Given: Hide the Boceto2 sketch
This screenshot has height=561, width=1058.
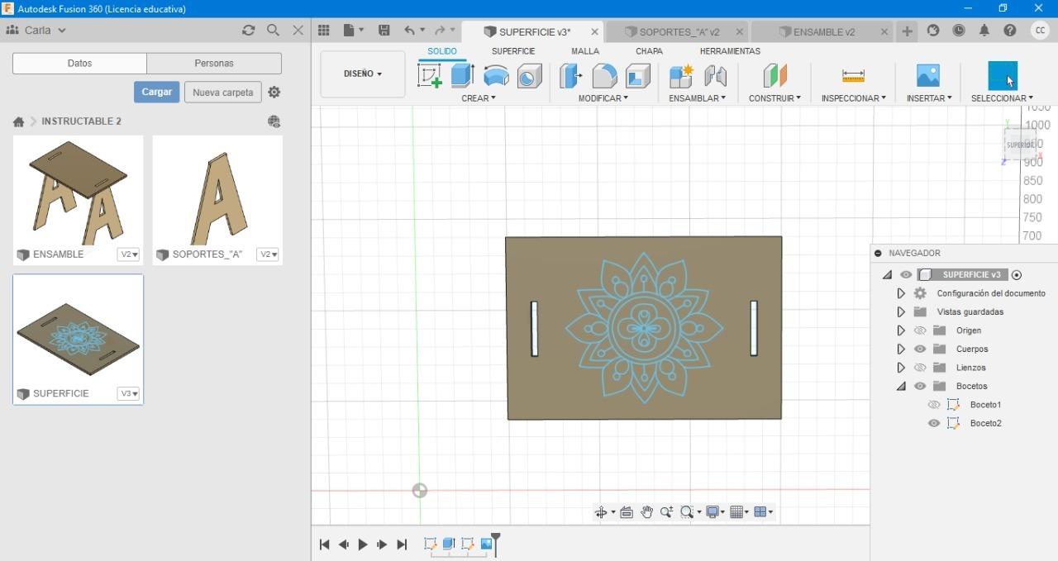Looking at the screenshot, I should 934,423.
